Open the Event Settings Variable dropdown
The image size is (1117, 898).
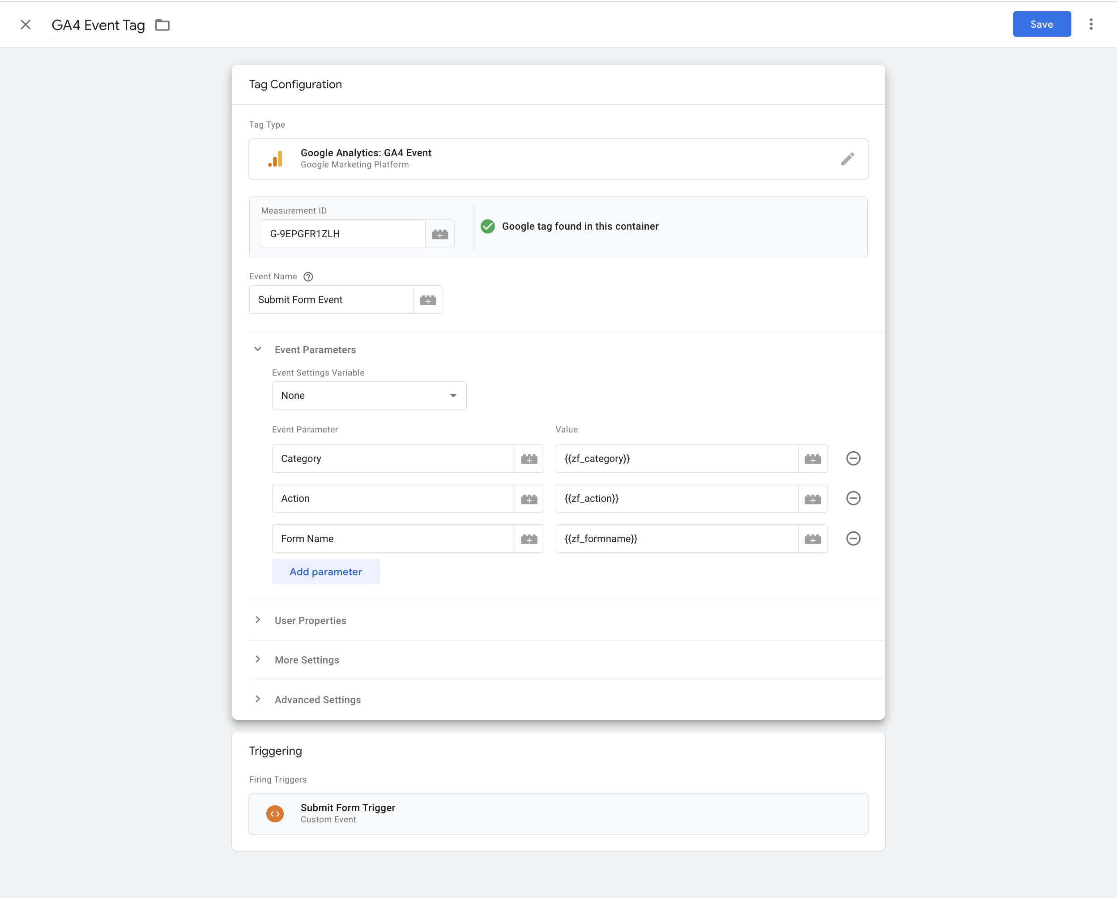(x=369, y=396)
